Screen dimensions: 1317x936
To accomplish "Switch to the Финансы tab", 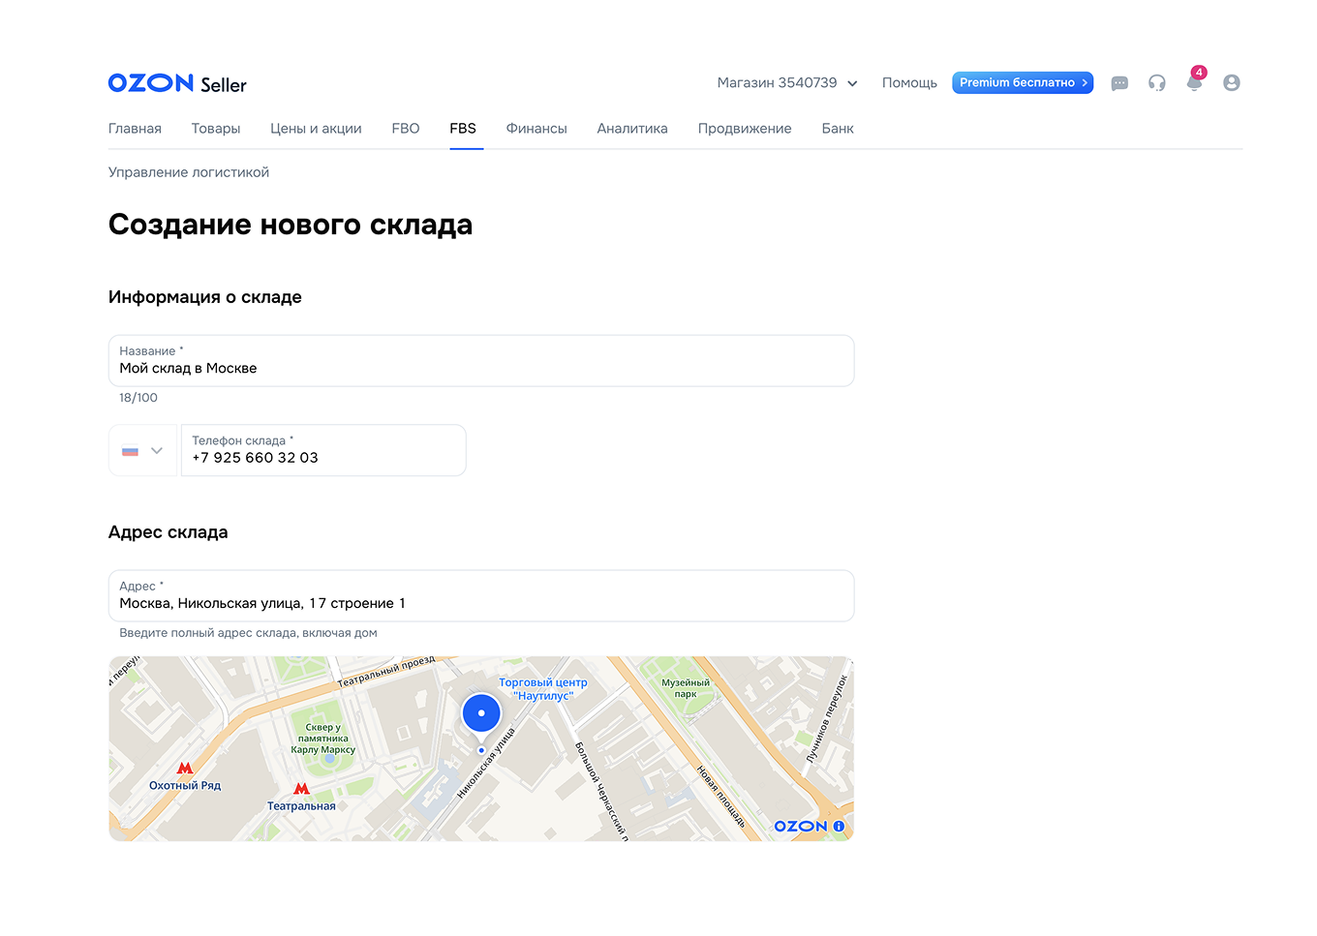I will click(x=536, y=128).
